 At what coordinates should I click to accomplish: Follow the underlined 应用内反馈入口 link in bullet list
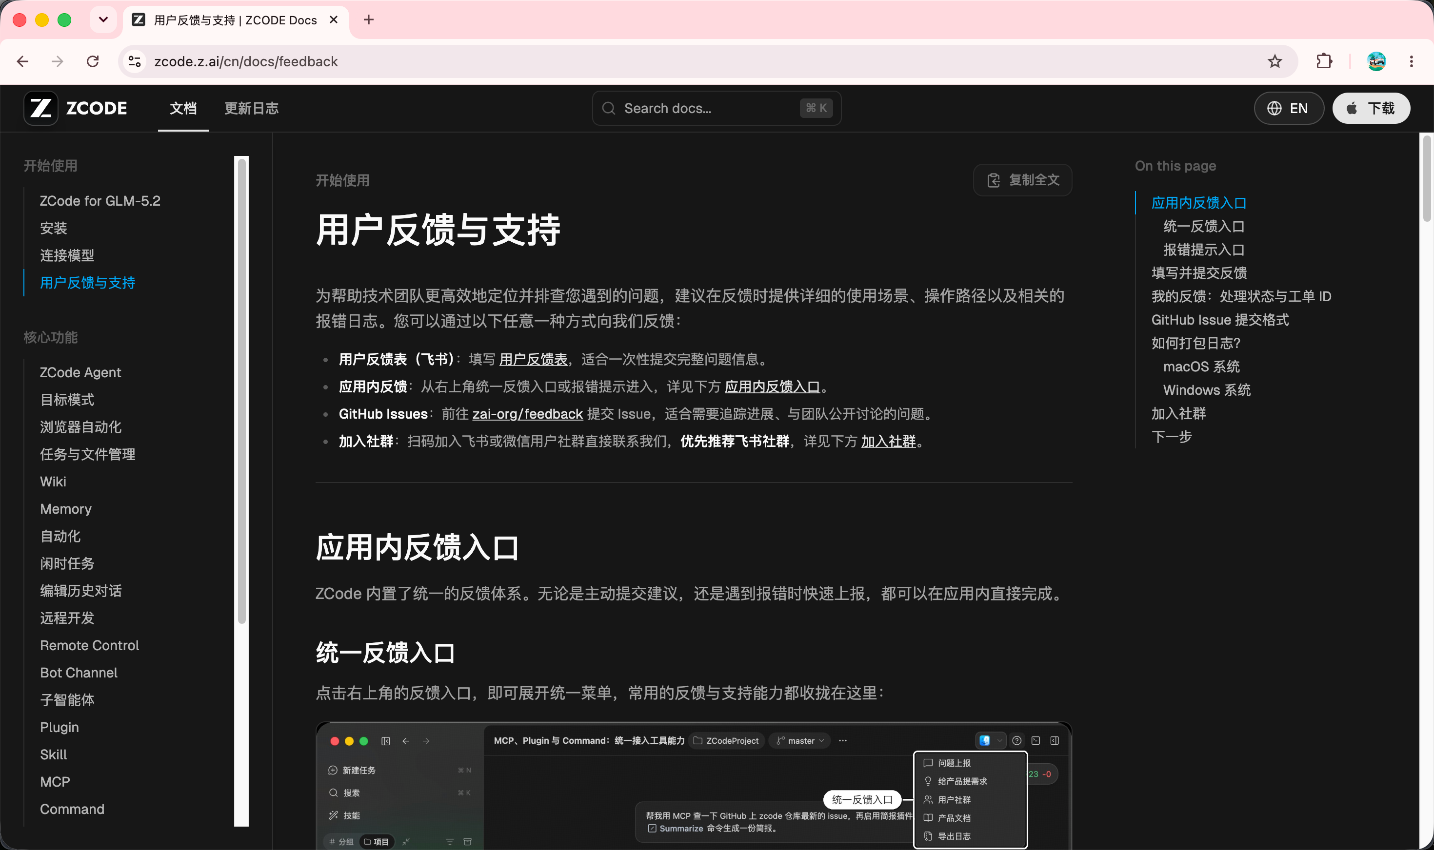coord(772,387)
